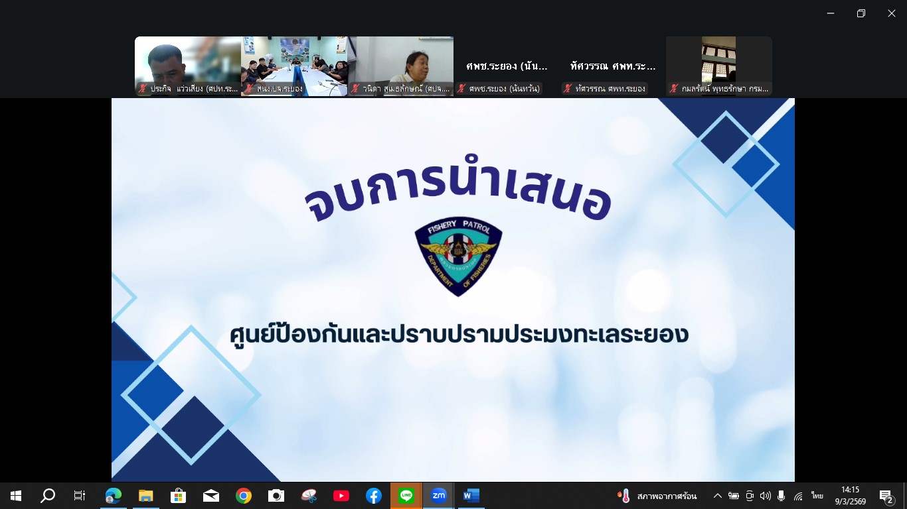Image resolution: width=907 pixels, height=509 pixels.
Task: Open the Windows Start menu
Action: coord(16,496)
